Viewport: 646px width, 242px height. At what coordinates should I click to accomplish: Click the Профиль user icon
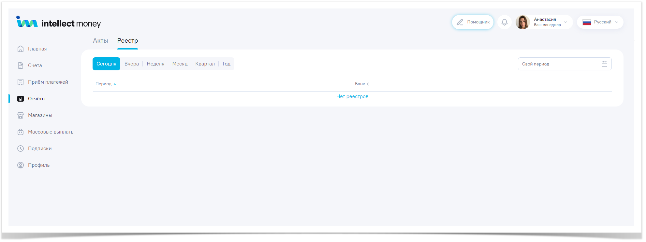[21, 165]
